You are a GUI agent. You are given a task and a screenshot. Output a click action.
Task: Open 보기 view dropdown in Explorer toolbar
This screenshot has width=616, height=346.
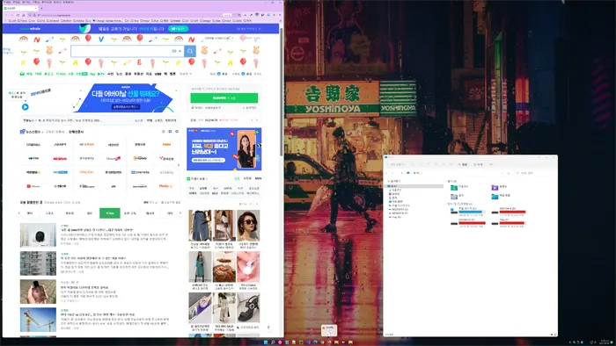tap(479, 164)
